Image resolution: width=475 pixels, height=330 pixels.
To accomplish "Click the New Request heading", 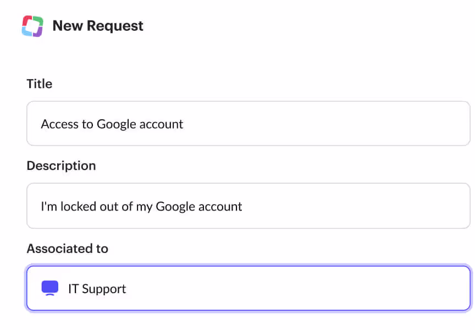I will tap(98, 25).
